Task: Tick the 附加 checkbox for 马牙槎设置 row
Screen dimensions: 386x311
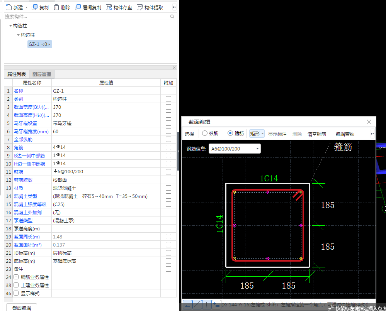Action: tap(168, 123)
